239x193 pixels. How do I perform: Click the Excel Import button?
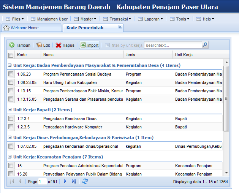click(89, 45)
